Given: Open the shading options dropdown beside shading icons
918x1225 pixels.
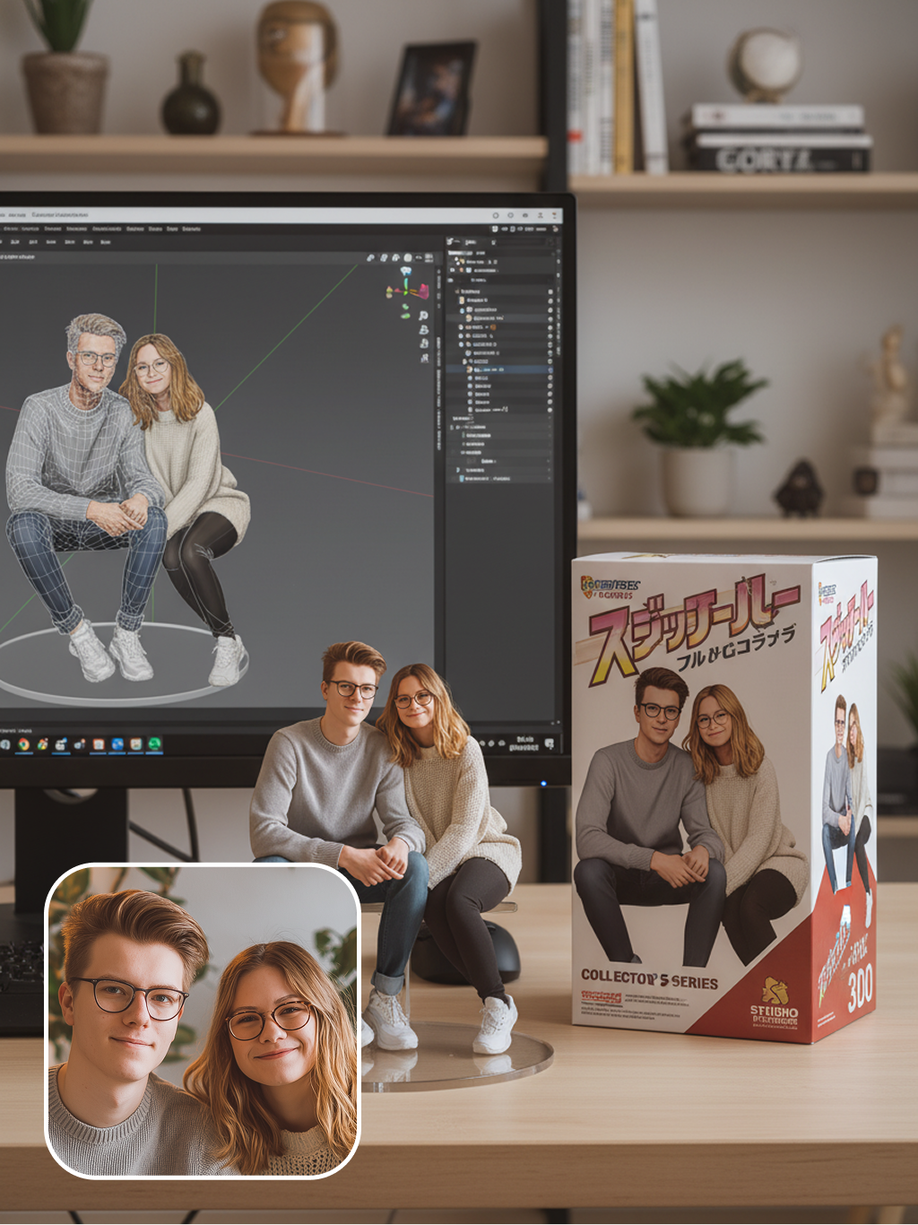Looking at the screenshot, I should (x=418, y=258).
